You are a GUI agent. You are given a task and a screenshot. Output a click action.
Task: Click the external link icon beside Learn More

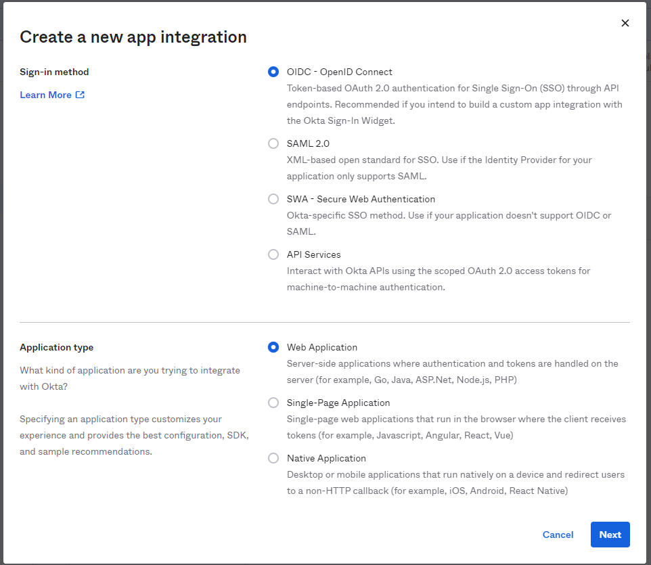[x=80, y=95]
